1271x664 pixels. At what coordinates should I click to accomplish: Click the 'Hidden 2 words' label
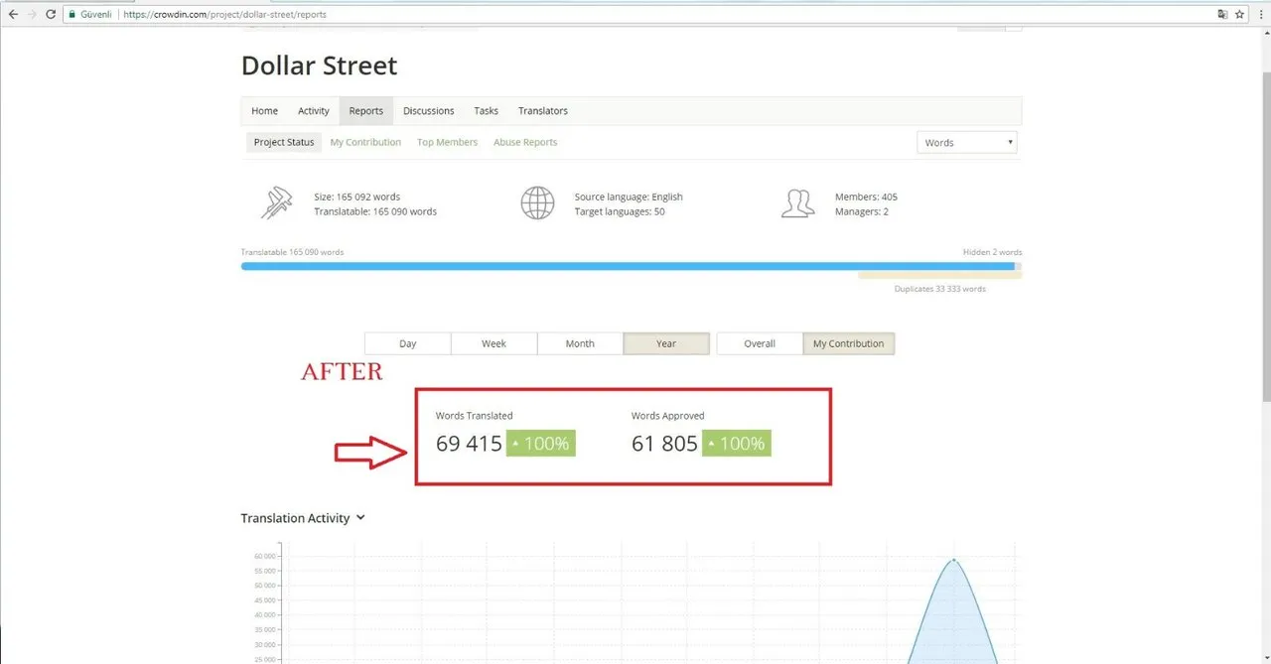click(x=992, y=252)
